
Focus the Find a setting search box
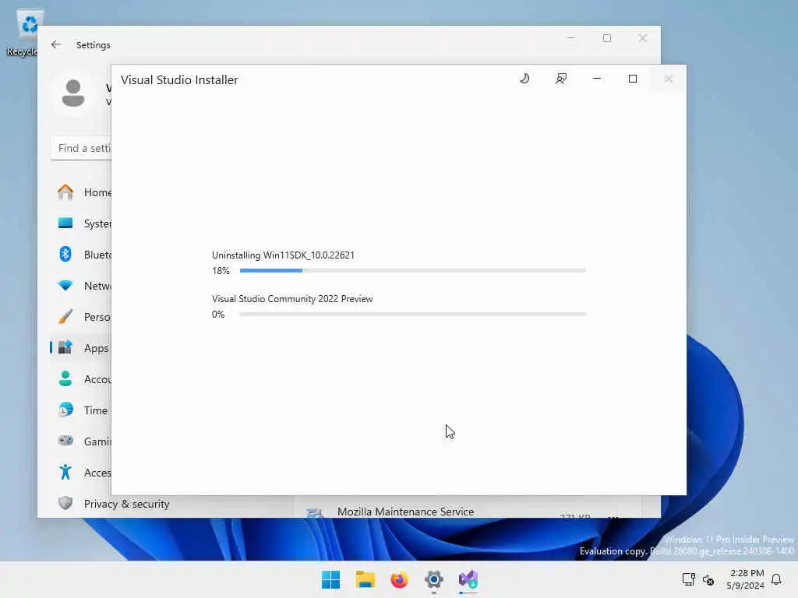pyautogui.click(x=81, y=148)
